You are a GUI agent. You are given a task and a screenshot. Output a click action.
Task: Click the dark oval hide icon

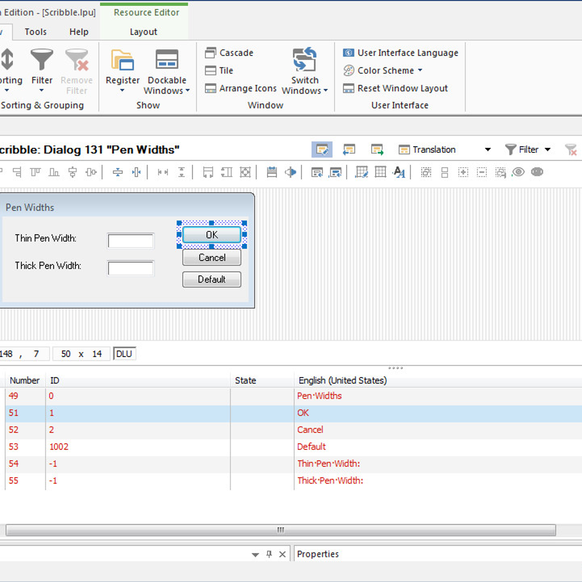(x=537, y=172)
